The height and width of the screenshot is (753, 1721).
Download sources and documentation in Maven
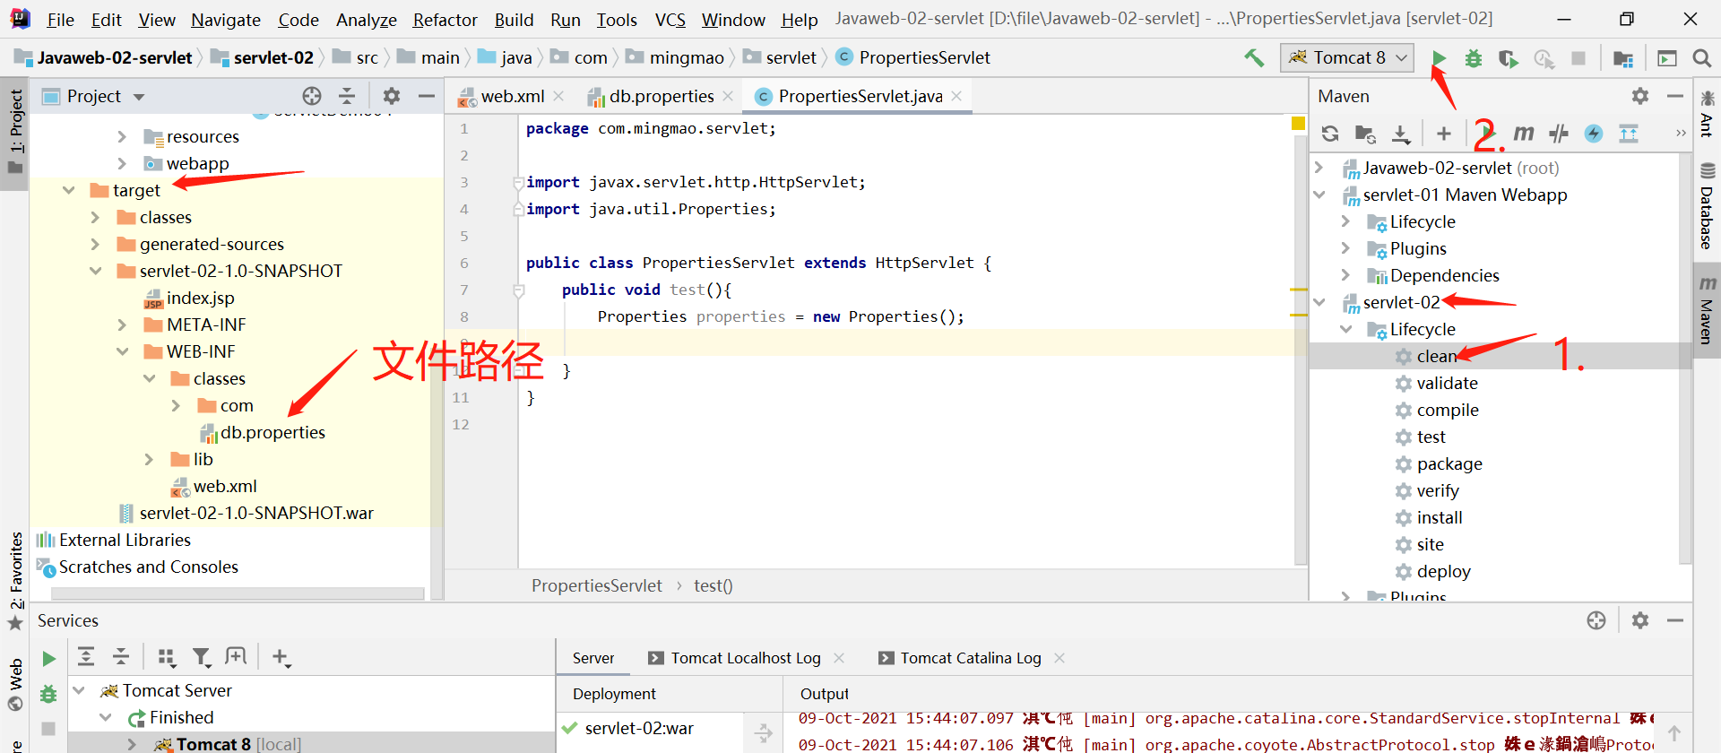pos(1400,134)
